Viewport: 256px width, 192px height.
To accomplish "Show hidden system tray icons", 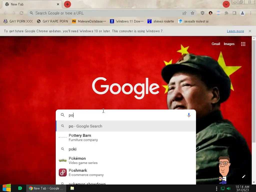I will 216,188.
